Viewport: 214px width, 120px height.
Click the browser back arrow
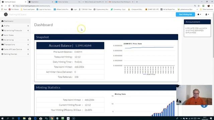[2, 6]
